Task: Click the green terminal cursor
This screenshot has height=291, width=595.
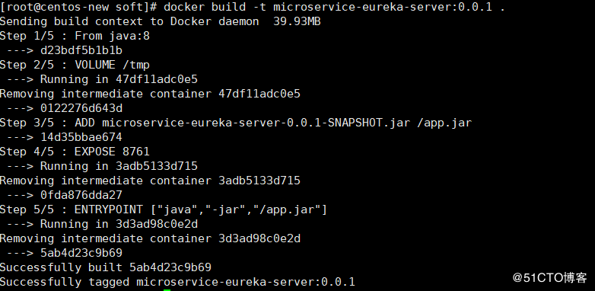Action: point(167,290)
